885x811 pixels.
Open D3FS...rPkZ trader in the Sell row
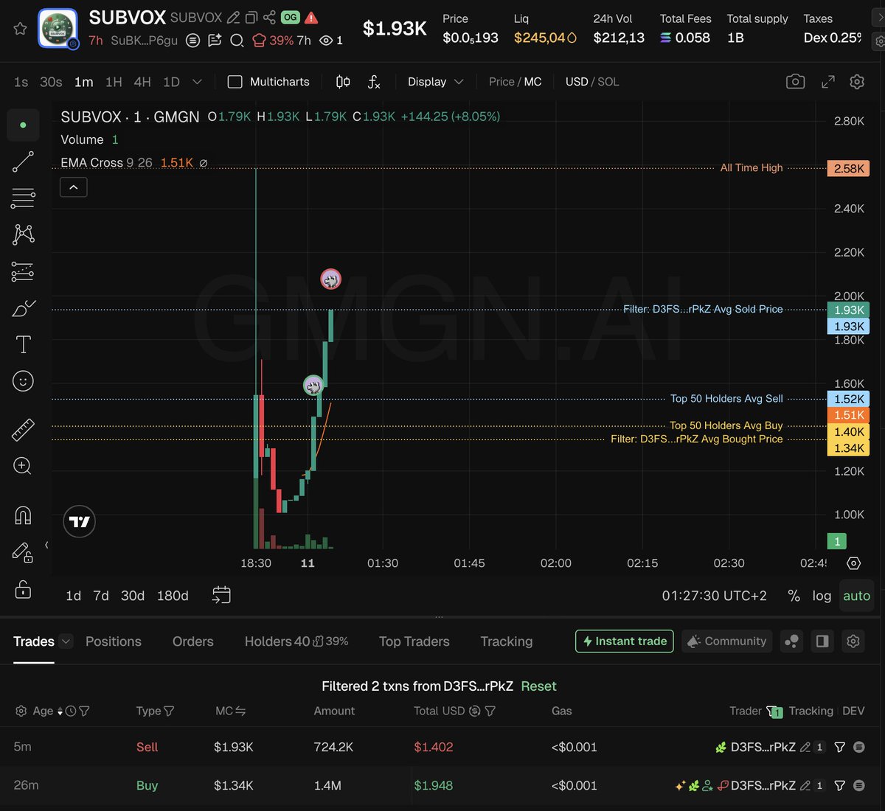(763, 747)
